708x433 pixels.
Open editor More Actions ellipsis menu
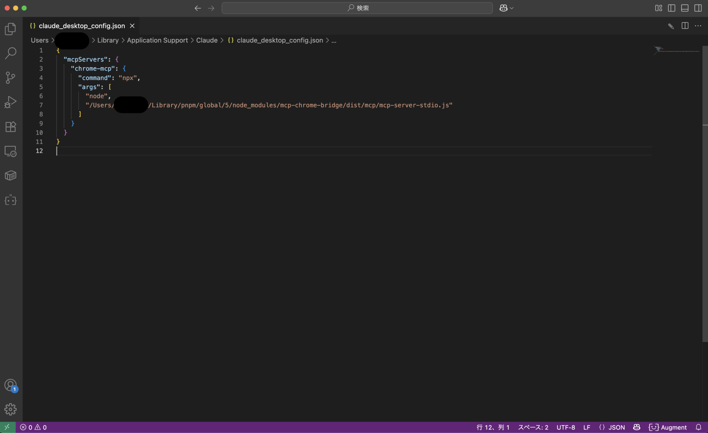(x=698, y=26)
